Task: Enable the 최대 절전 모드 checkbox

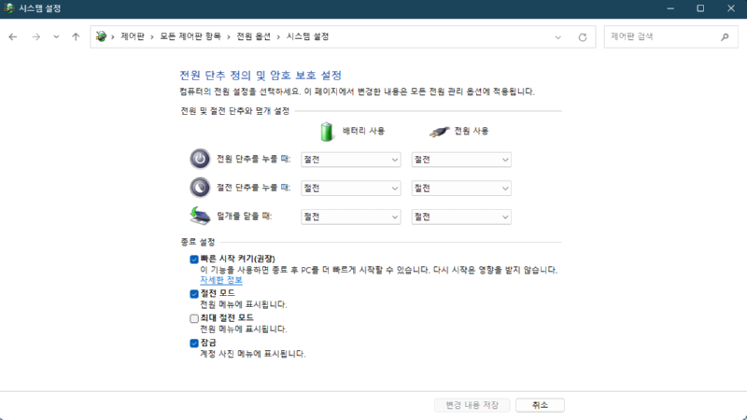Action: tap(194, 318)
